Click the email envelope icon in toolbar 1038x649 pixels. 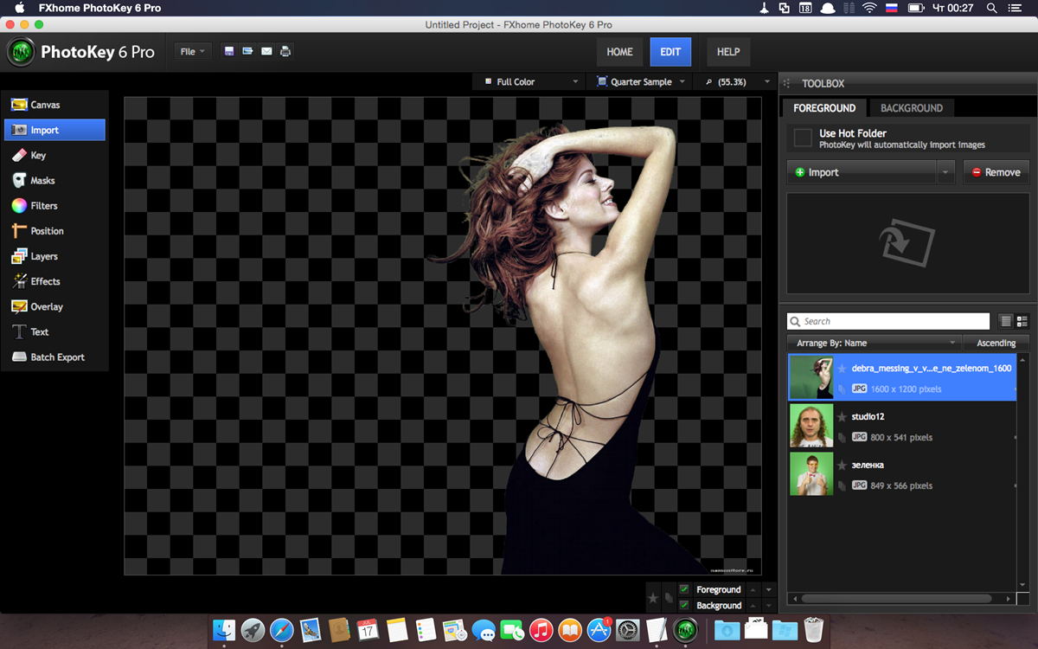(266, 52)
